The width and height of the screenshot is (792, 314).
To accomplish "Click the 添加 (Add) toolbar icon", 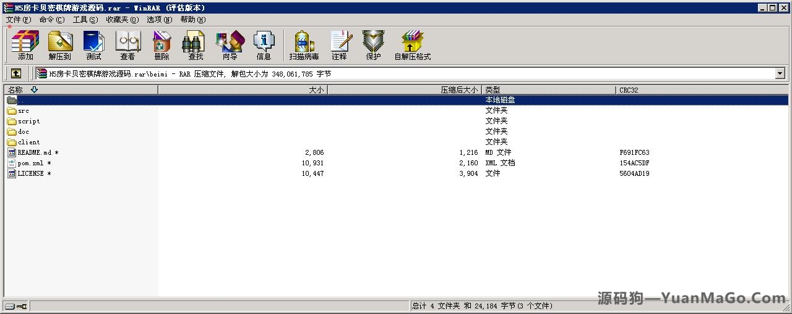I will click(x=25, y=46).
